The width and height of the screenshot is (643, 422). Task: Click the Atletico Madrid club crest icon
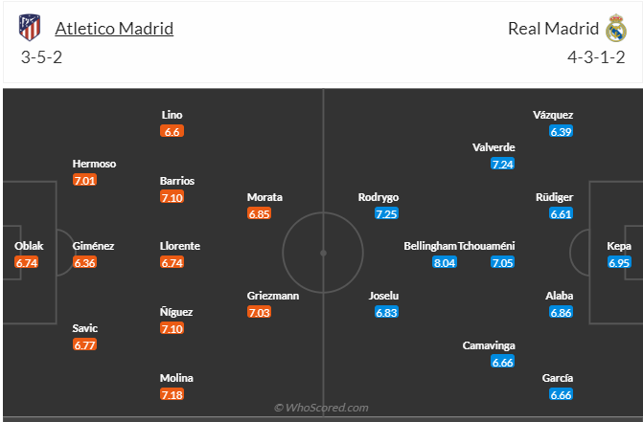[x=32, y=28]
